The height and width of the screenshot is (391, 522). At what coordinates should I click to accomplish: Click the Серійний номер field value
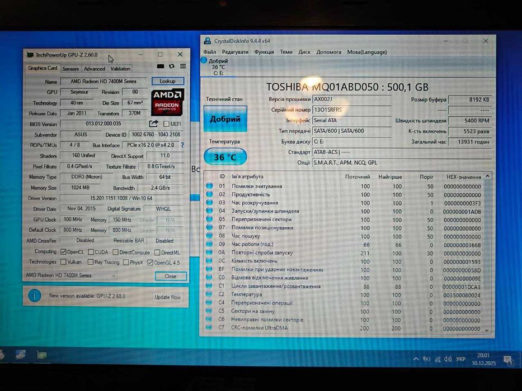351,109
